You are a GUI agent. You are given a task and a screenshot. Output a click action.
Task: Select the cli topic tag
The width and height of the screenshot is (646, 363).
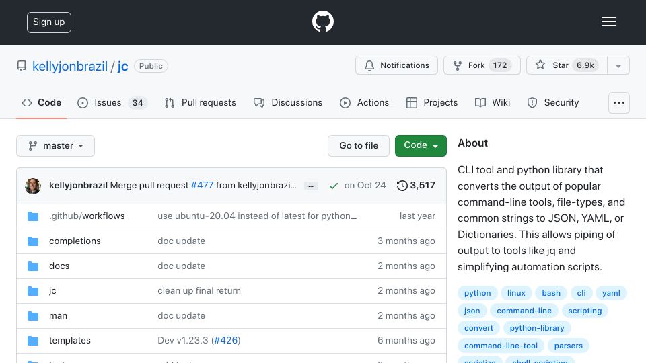coord(581,293)
